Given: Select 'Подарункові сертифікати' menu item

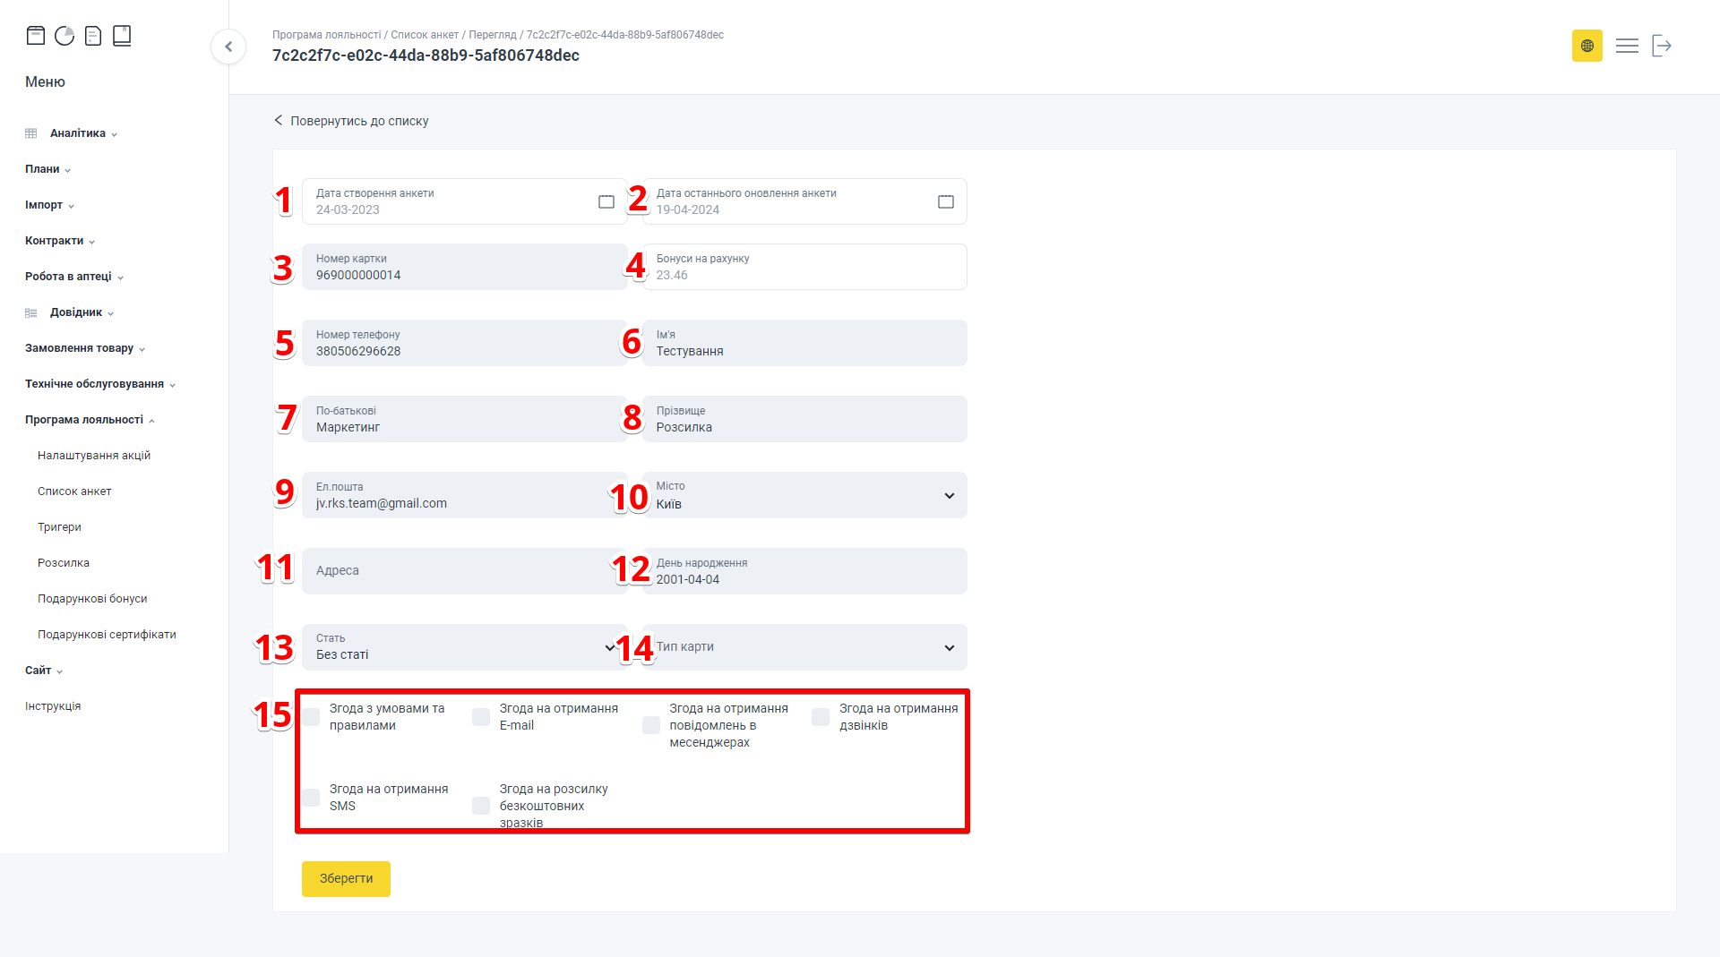Looking at the screenshot, I should pyautogui.click(x=107, y=635).
